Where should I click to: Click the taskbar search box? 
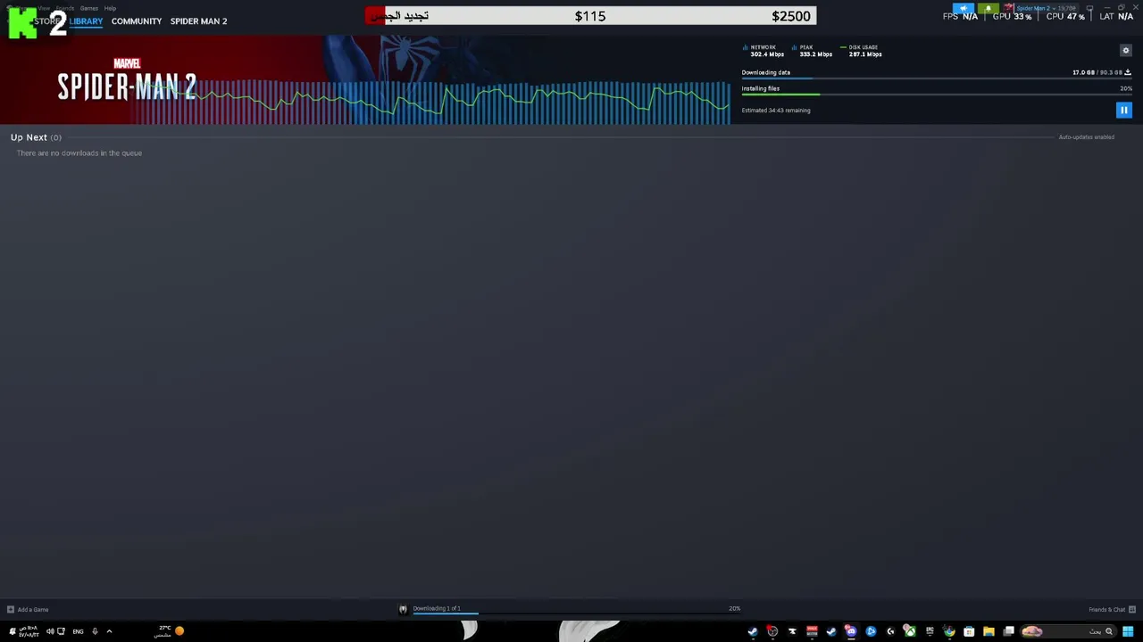pos(1070,631)
